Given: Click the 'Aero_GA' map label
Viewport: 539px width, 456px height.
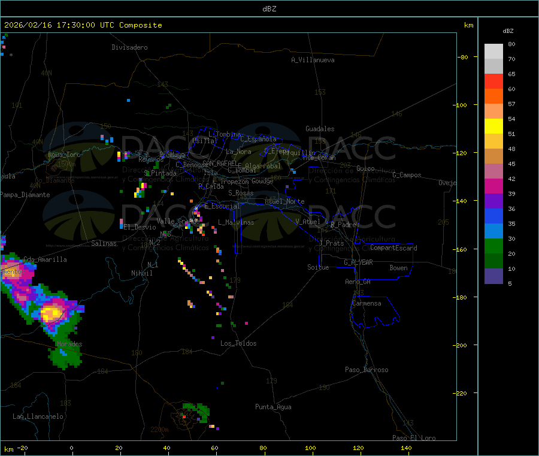Looking at the screenshot, I should click(x=358, y=282).
